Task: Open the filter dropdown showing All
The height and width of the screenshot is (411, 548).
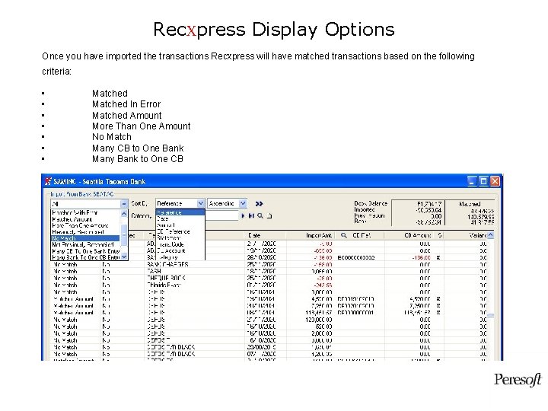Action: tap(124, 203)
